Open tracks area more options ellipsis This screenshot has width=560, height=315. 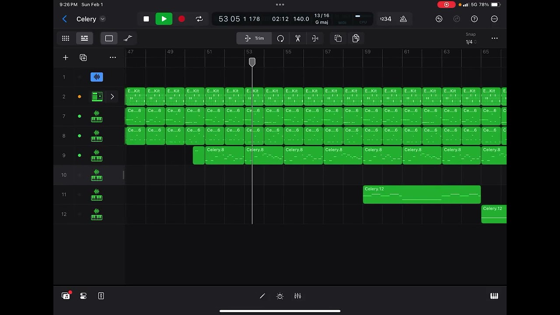click(494, 38)
